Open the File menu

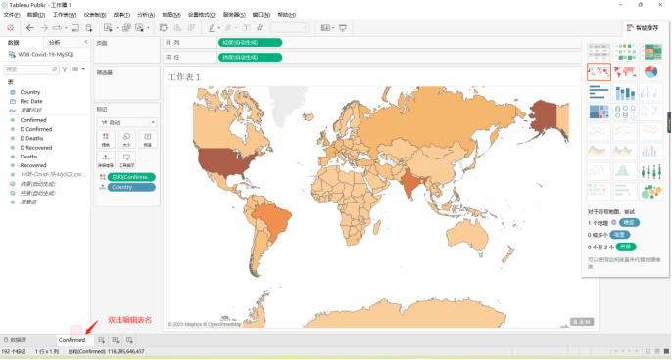tap(12, 15)
